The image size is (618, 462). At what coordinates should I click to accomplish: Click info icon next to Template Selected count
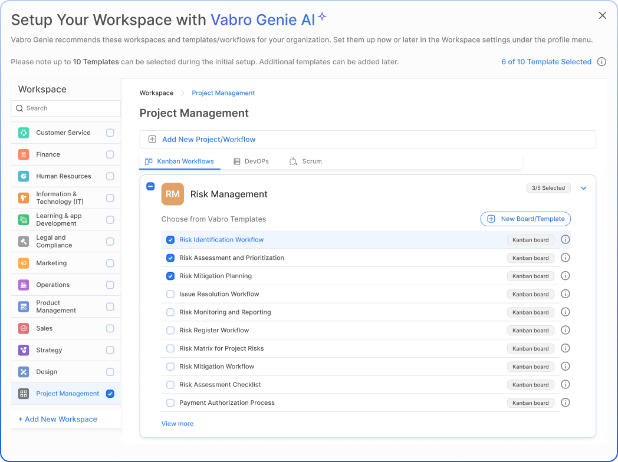[601, 62]
